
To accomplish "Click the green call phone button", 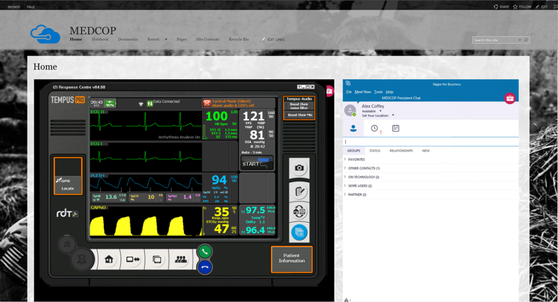I will [205, 251].
